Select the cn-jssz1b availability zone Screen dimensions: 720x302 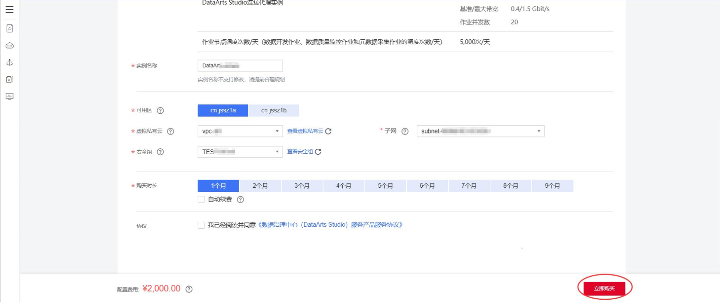click(273, 111)
